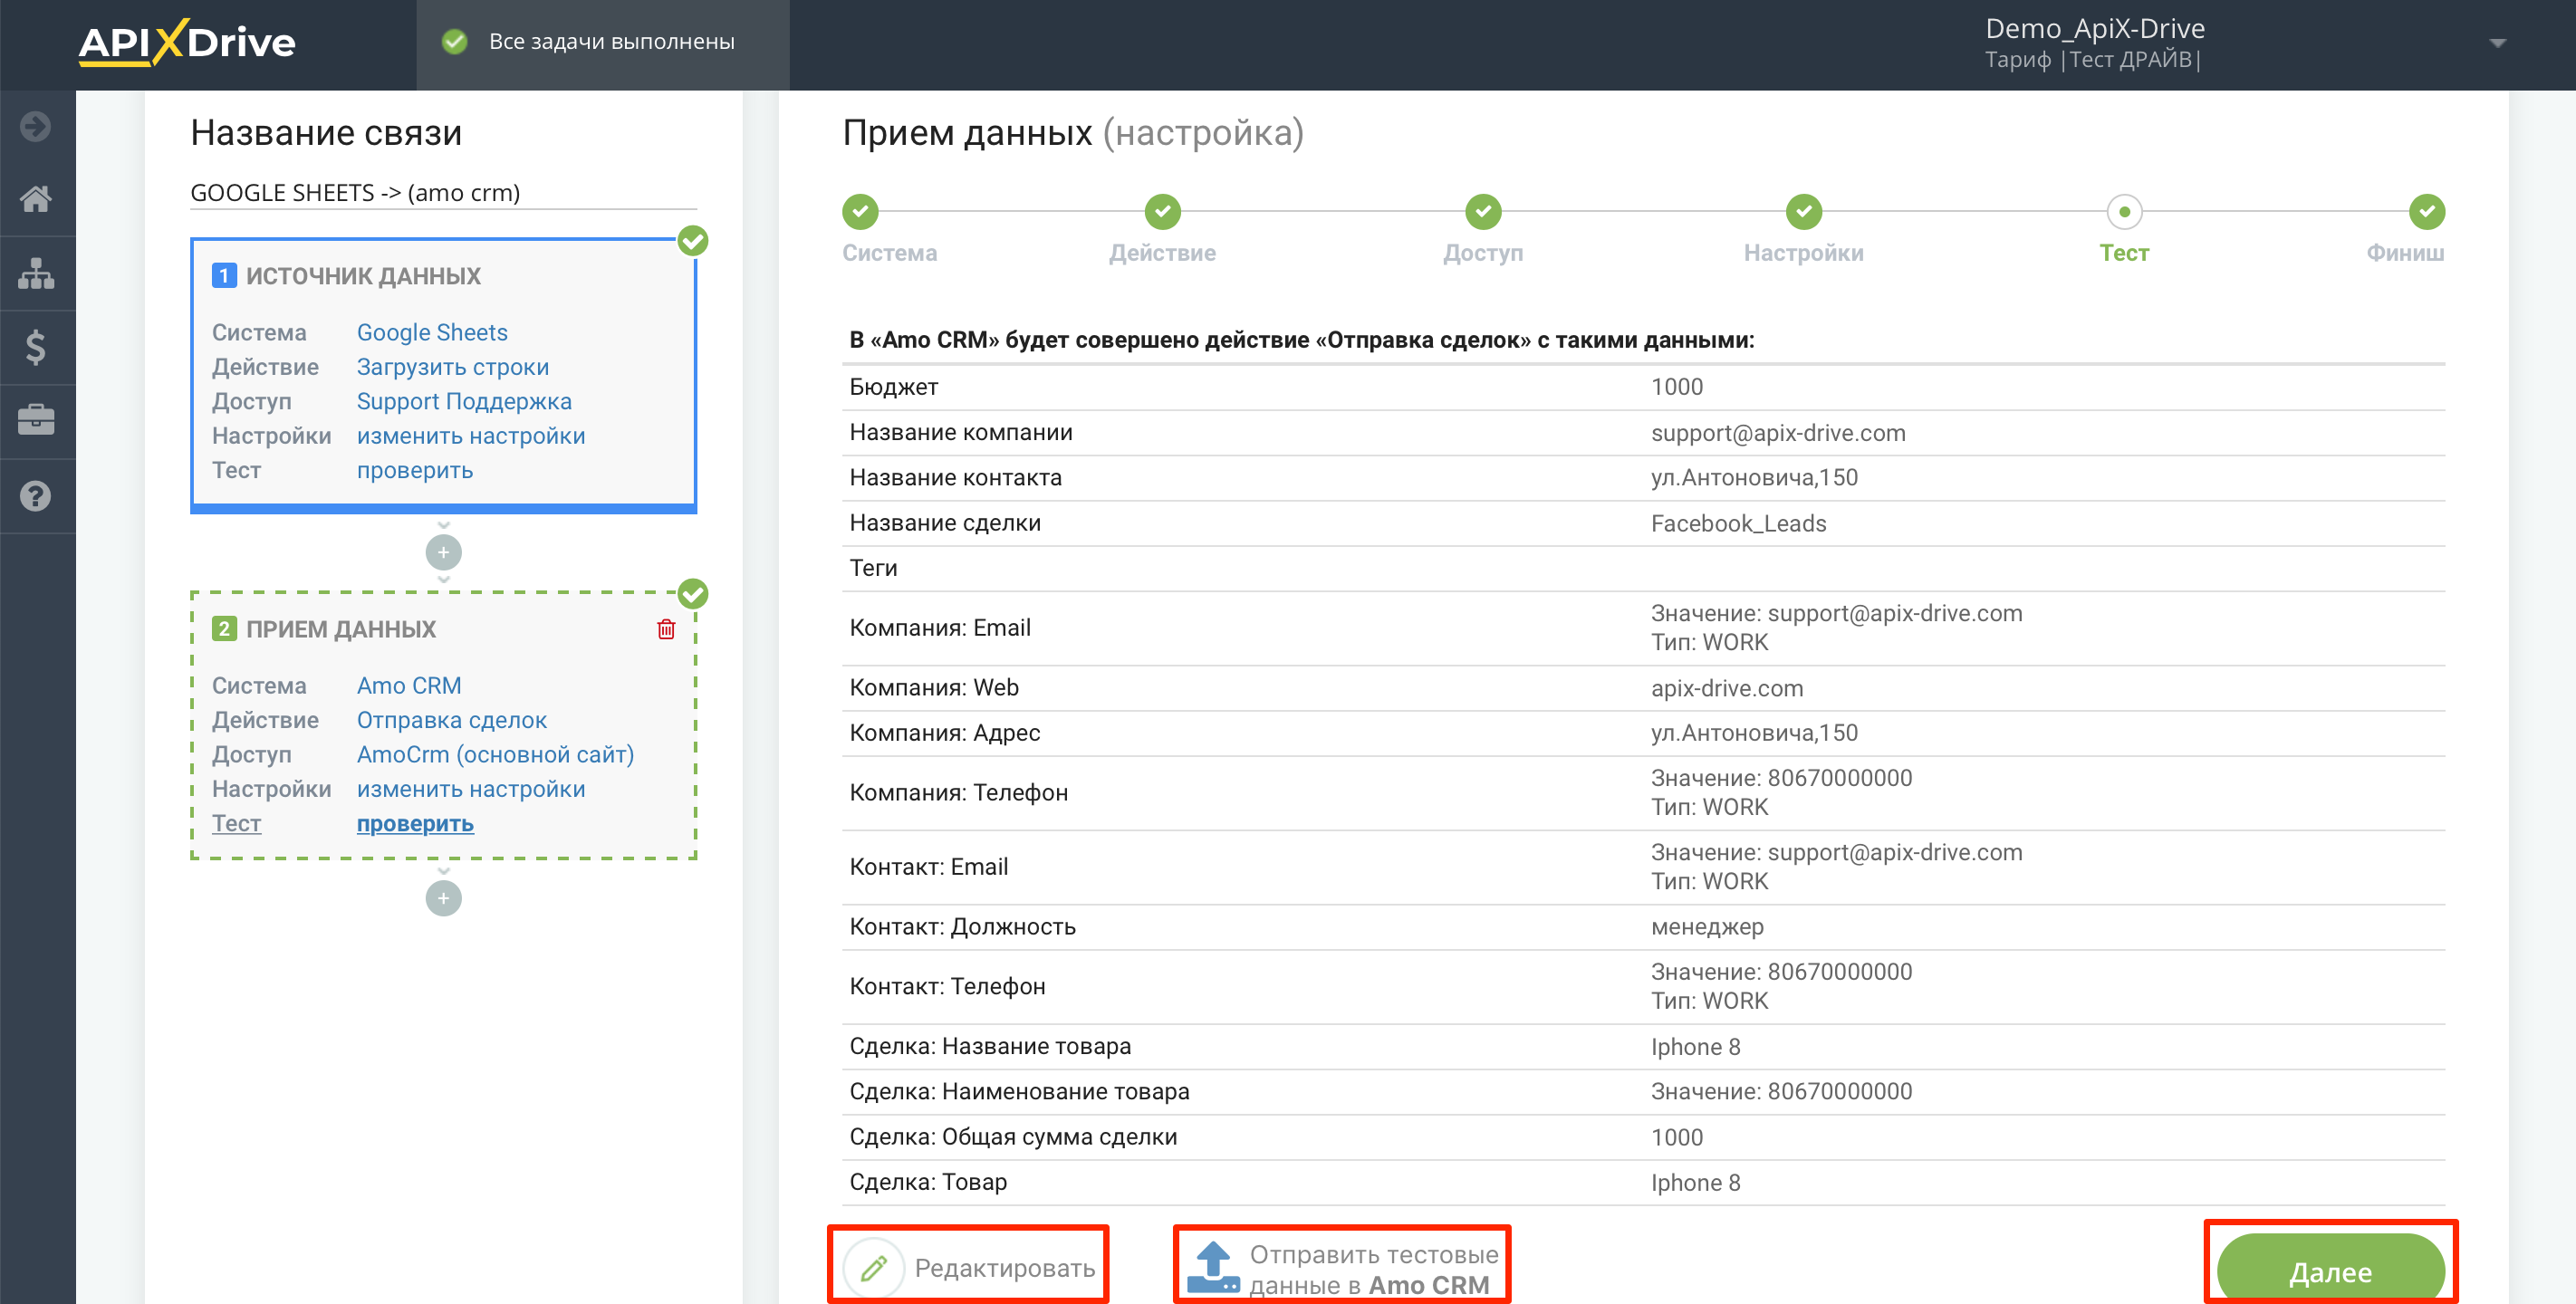Click the Facebook_Leads deal name value

point(1738,523)
